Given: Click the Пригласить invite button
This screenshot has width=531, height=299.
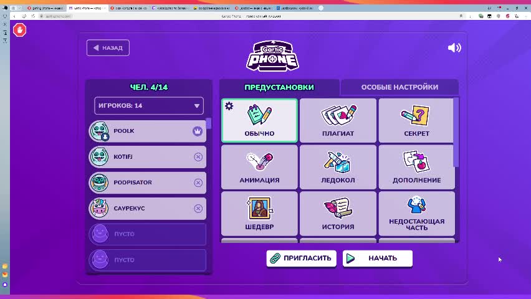Looking at the screenshot, I should [302, 259].
